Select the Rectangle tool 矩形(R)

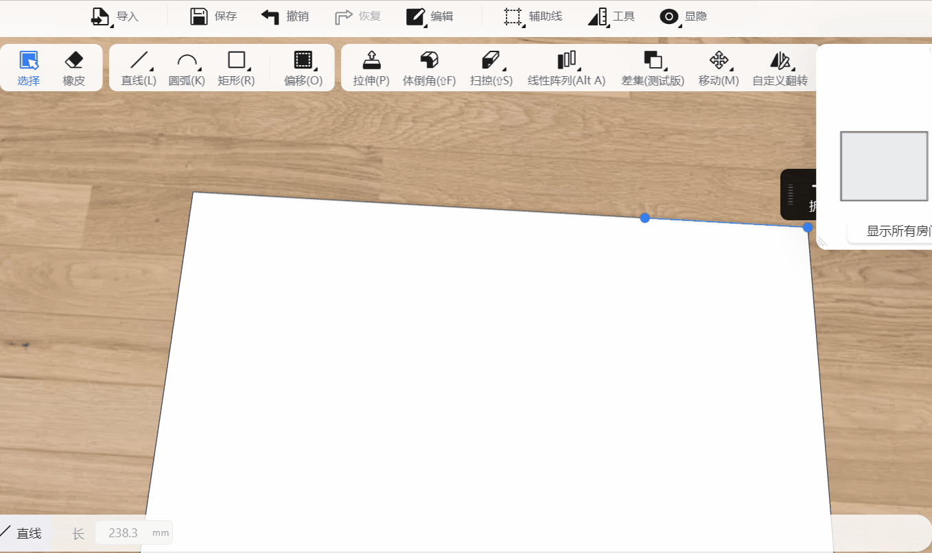236,68
